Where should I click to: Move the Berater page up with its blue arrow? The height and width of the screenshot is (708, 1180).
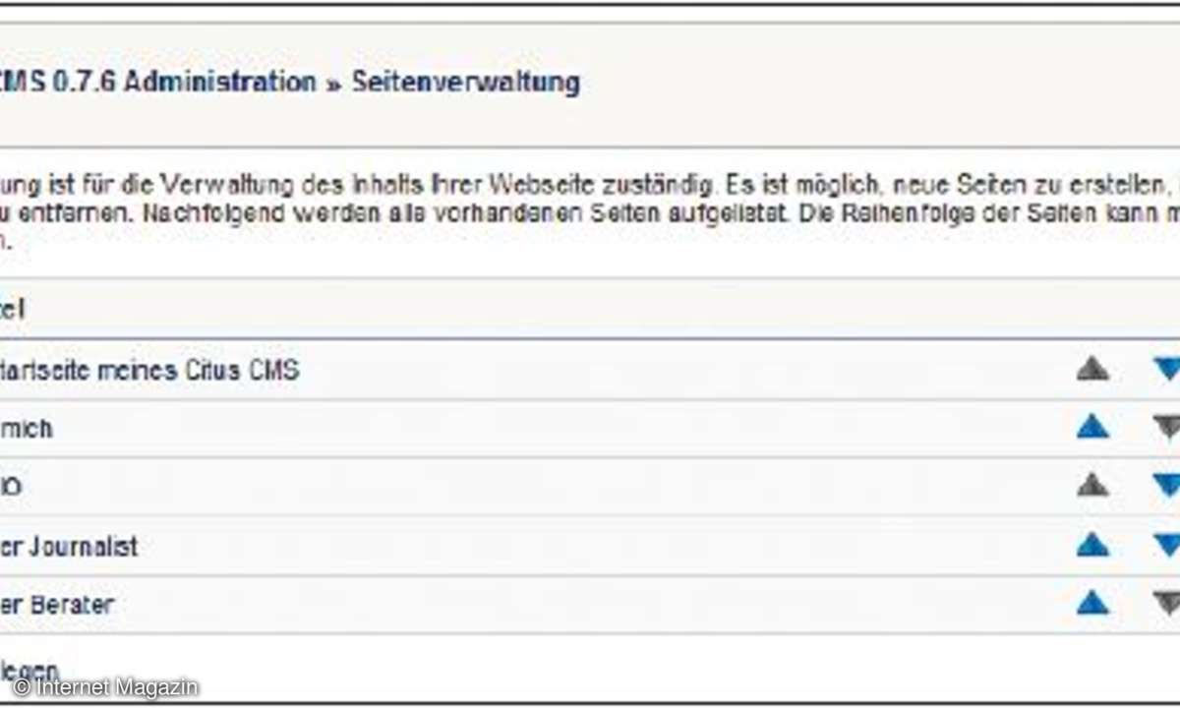pos(1092,603)
